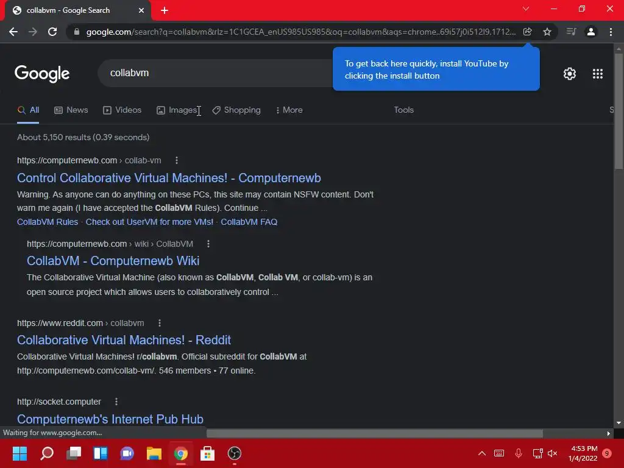Click the Chrome taskbar icon
Screen dimensions: 624x468
click(x=180, y=453)
